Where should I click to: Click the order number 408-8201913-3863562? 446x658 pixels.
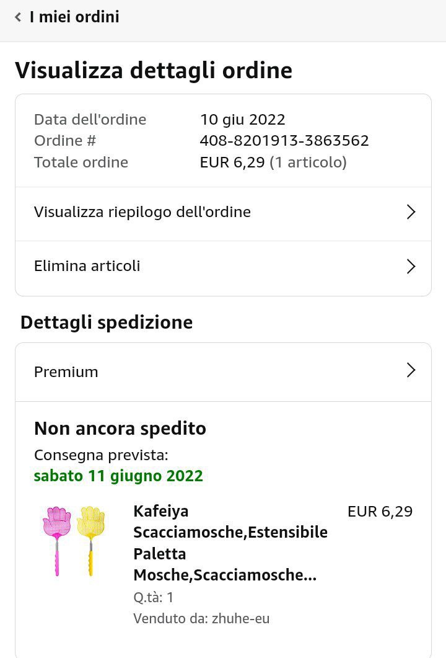click(284, 141)
